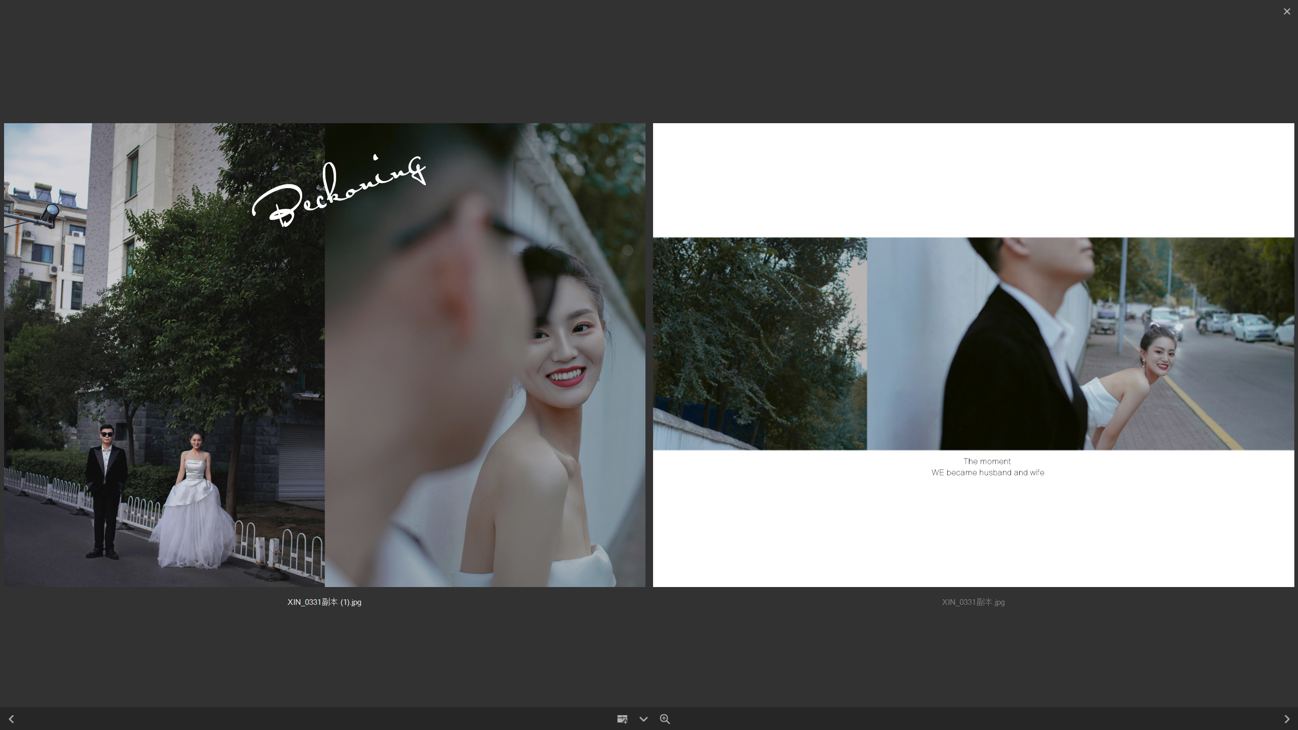1298x730 pixels.
Task: Expand the chevron dropdown in bottom bar
Action: click(x=643, y=719)
